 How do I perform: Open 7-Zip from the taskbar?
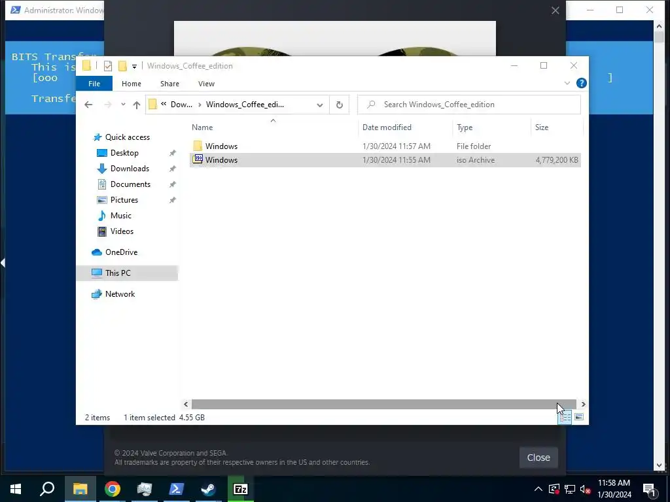coord(241,489)
